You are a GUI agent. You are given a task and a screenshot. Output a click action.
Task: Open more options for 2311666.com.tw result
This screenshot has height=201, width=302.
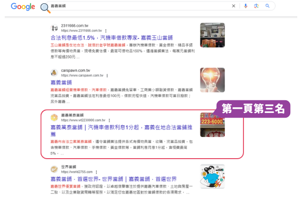point(106,31)
